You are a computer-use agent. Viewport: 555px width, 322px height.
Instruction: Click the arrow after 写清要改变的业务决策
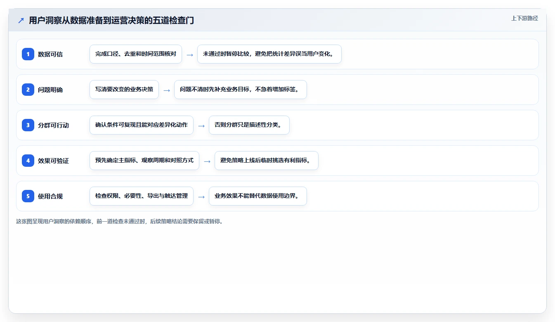pos(167,90)
